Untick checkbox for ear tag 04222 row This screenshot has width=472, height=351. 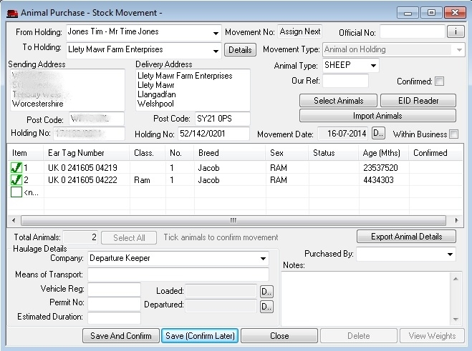pos(16,180)
